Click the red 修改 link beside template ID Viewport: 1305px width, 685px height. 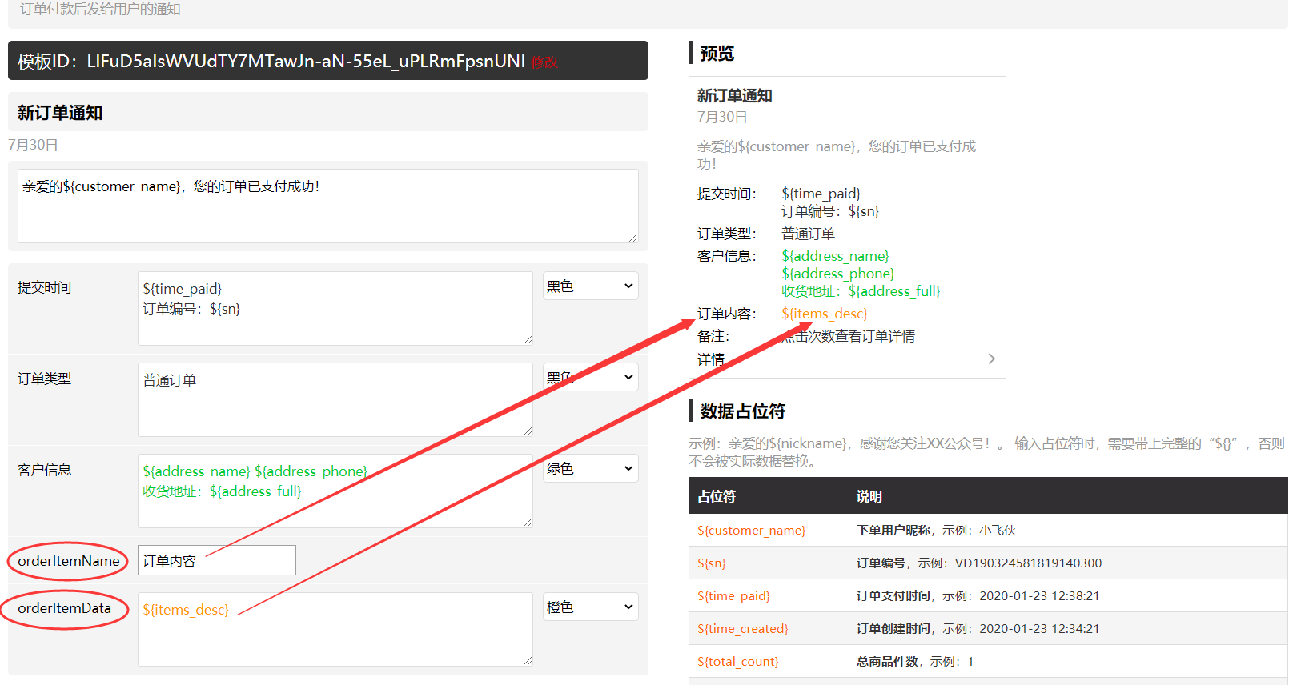tap(544, 62)
